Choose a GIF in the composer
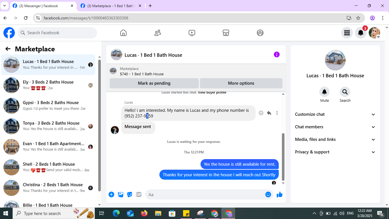 tap(139, 194)
